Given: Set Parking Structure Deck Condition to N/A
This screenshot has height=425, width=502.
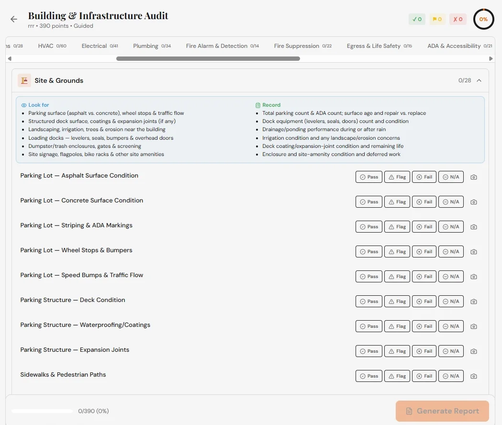Looking at the screenshot, I should (x=451, y=302).
